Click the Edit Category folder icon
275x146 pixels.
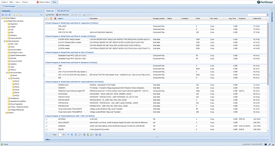17,15
